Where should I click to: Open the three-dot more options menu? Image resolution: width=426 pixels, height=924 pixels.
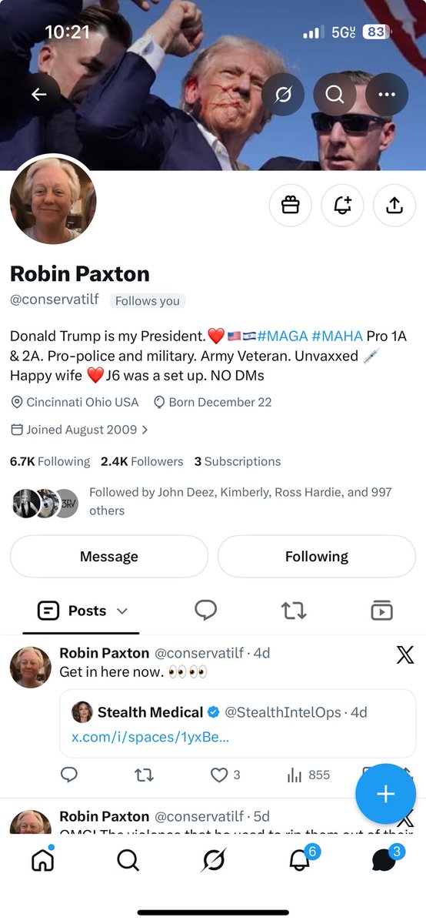tap(386, 94)
